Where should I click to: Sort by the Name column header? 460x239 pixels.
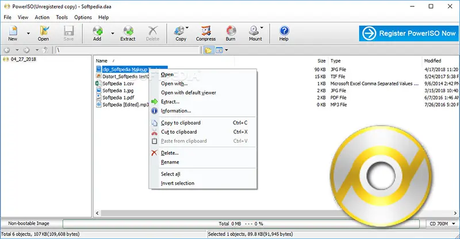(102, 61)
